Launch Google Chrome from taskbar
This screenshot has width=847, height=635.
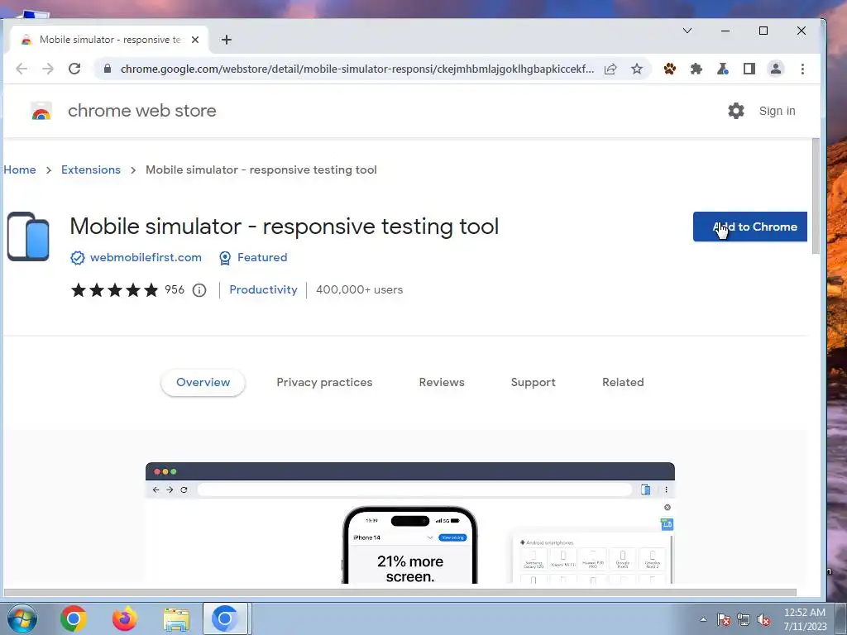(73, 618)
